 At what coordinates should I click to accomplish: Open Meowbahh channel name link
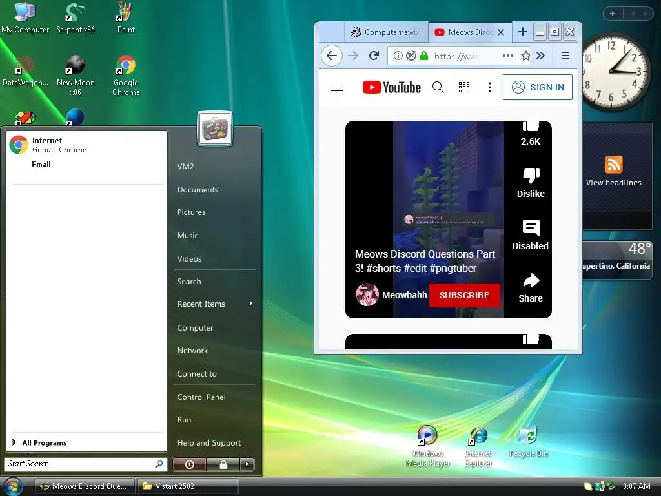404,295
